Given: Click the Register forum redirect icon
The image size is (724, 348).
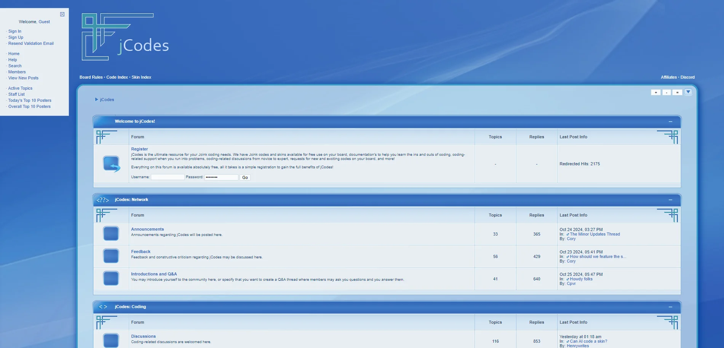Looking at the screenshot, I should point(111,164).
